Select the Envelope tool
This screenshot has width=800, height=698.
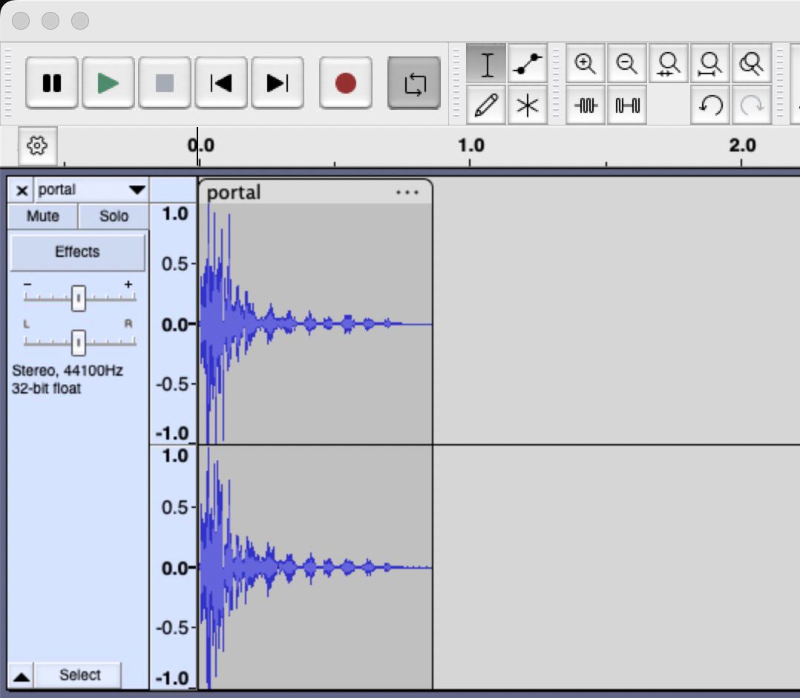(528, 65)
